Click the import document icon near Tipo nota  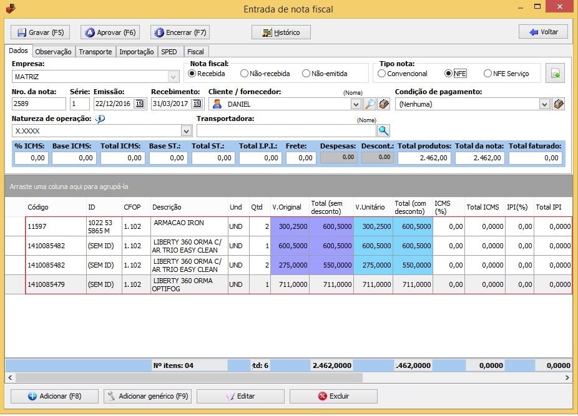pos(555,74)
